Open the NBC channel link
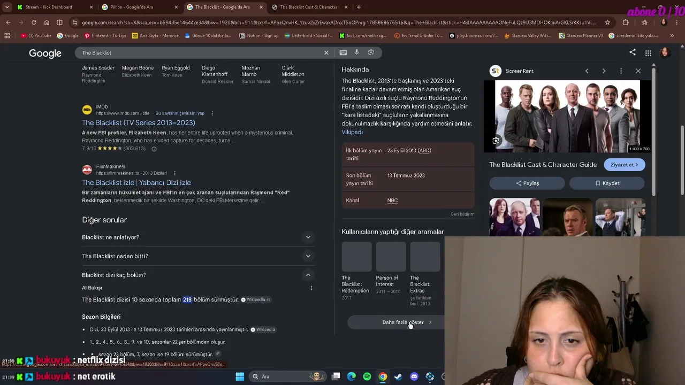685x385 pixels. click(392, 201)
